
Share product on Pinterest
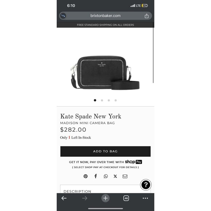tap(85, 176)
